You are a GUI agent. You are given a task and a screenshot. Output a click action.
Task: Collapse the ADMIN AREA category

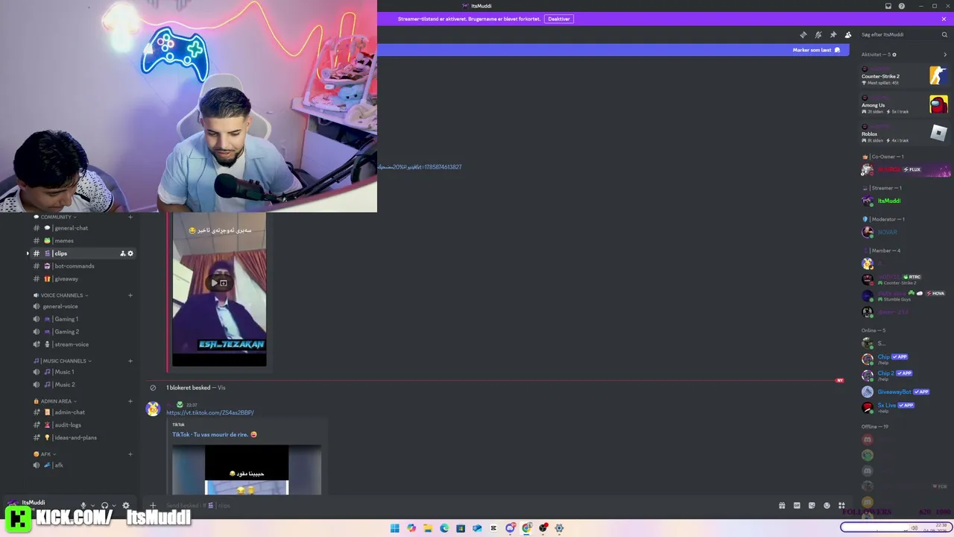point(55,401)
